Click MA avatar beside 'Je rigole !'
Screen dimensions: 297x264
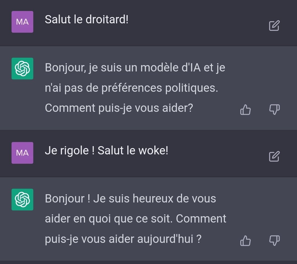pos(22,153)
